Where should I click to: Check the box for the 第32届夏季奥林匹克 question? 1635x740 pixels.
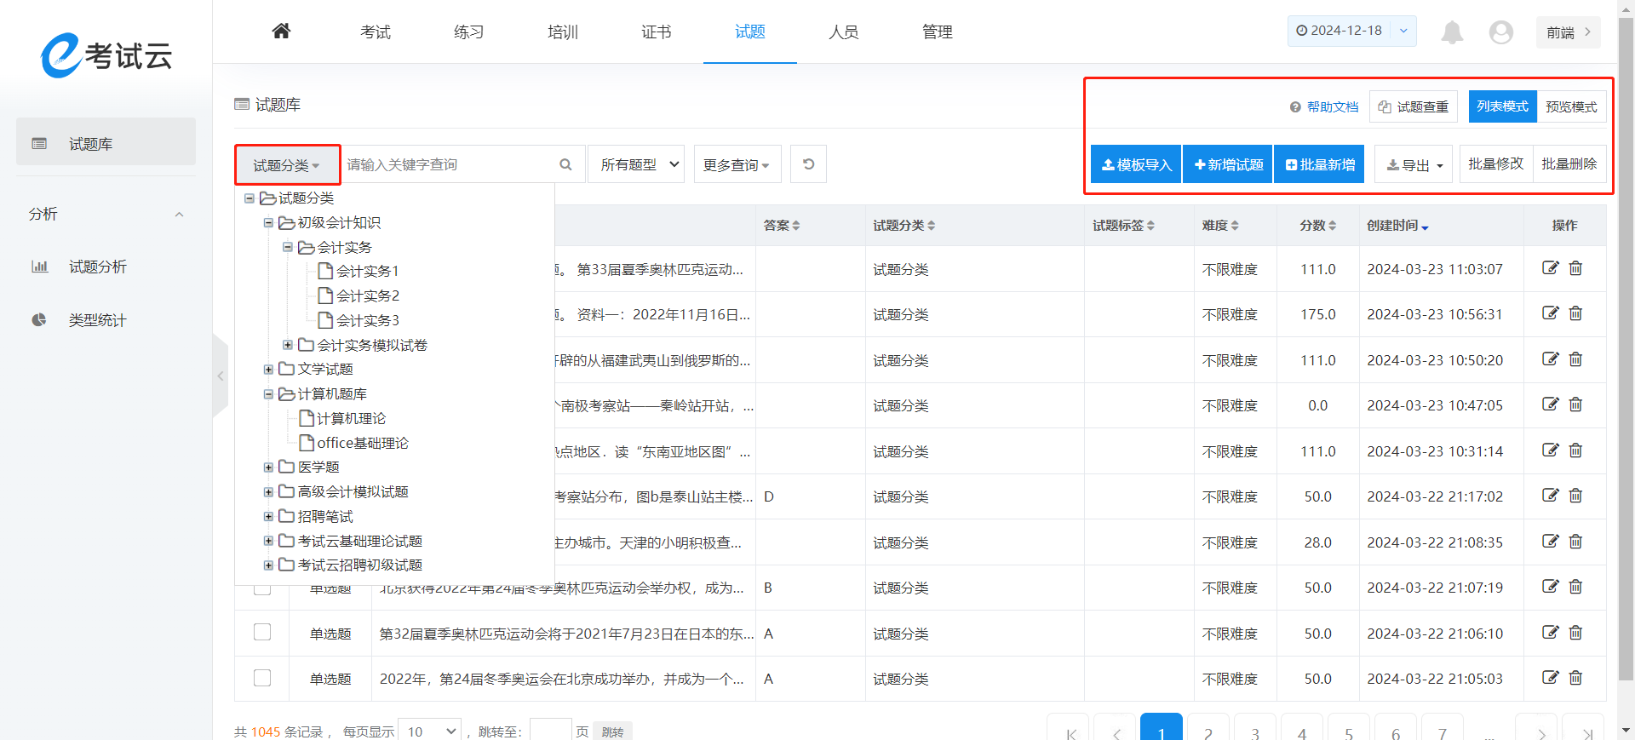(x=262, y=632)
